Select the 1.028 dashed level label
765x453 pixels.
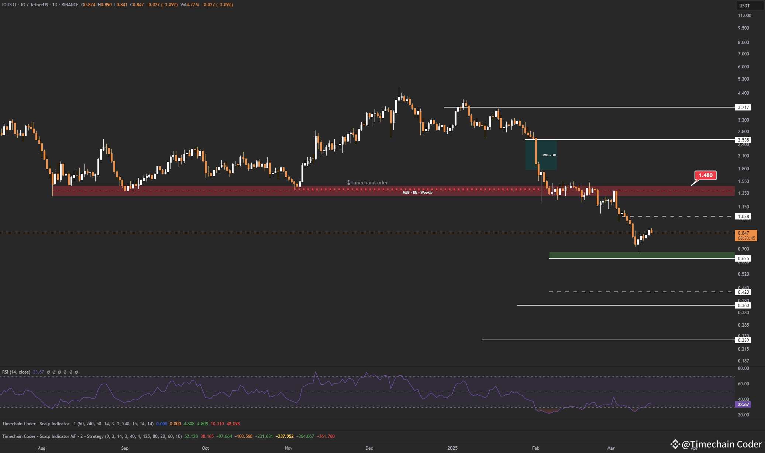tap(743, 217)
